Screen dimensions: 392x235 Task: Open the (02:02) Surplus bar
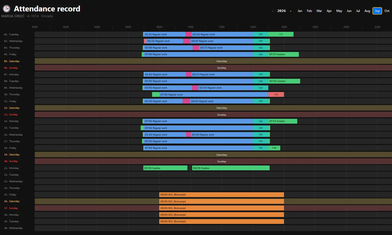tap(284, 81)
